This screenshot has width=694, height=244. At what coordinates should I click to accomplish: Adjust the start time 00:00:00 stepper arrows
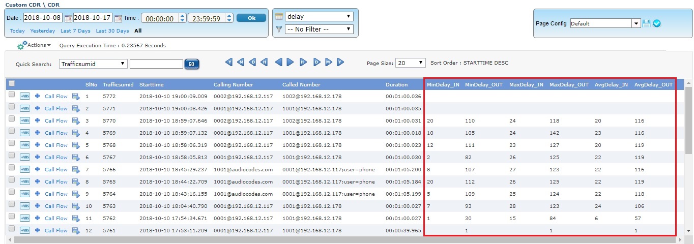tap(182, 18)
